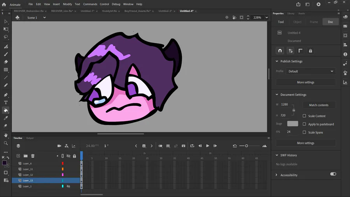Select the Lasso tool
Viewport: 350px width, 197px height.
click(6, 37)
